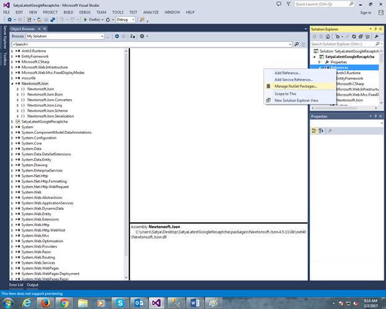This screenshot has height=309, width=386.
Task: Collapse the SatyaLatestGoogleRecaptcha project node
Action: click(315, 57)
